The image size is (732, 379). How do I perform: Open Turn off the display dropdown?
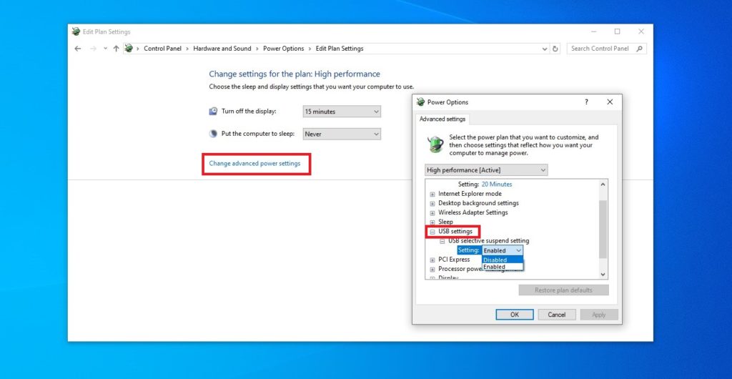(x=342, y=112)
